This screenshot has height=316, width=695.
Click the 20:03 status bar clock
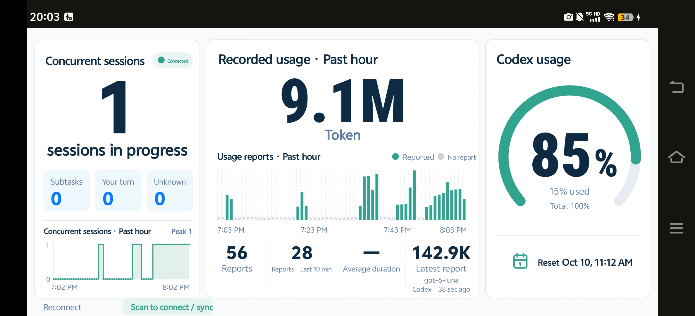point(45,17)
